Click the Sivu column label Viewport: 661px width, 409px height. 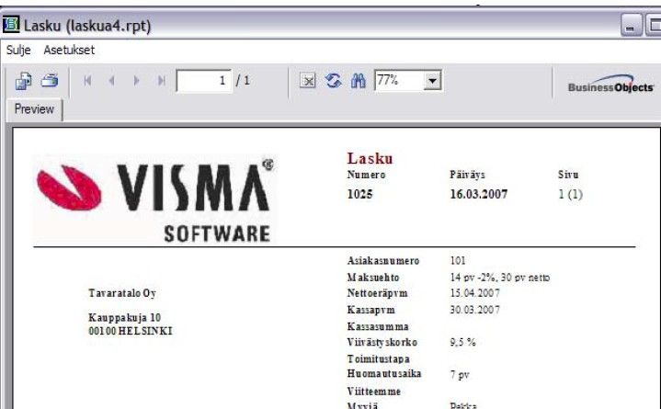coord(568,175)
